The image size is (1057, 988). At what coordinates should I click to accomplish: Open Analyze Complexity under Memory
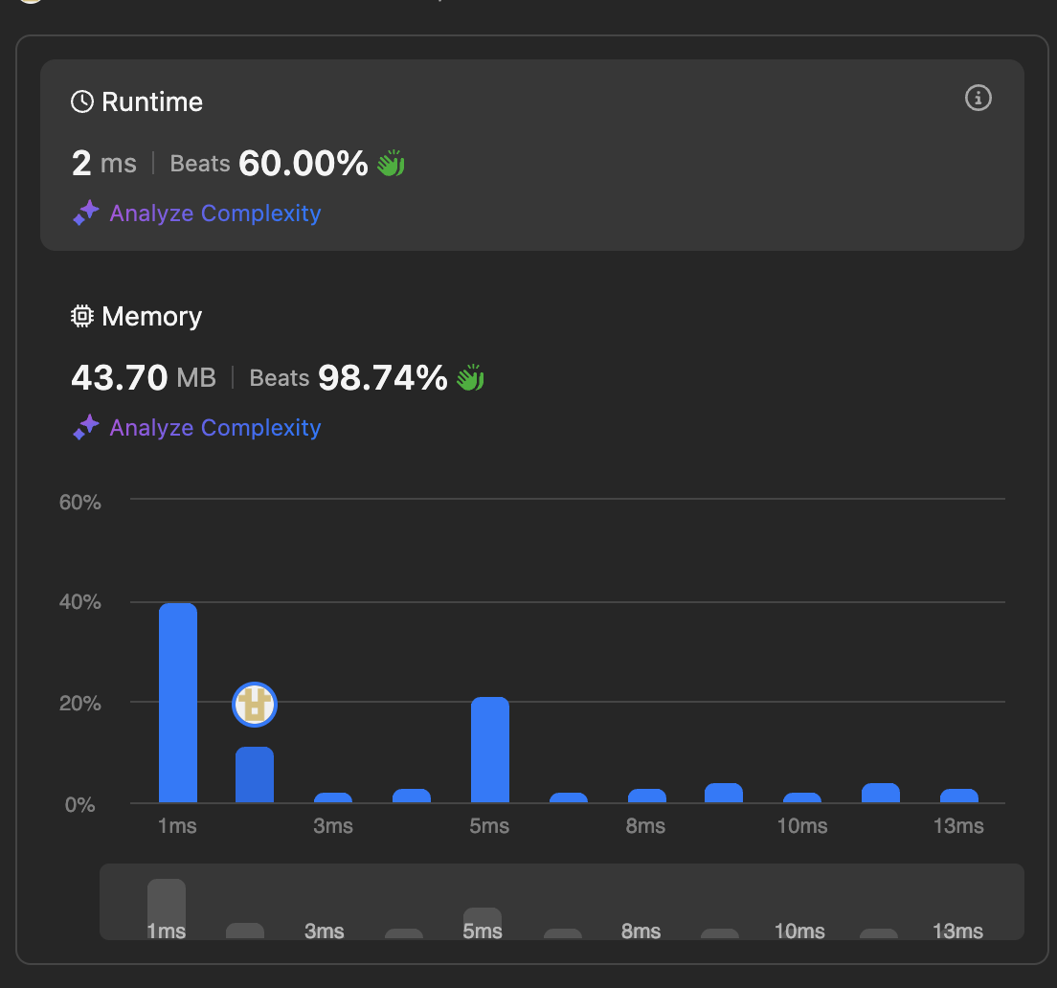[215, 427]
